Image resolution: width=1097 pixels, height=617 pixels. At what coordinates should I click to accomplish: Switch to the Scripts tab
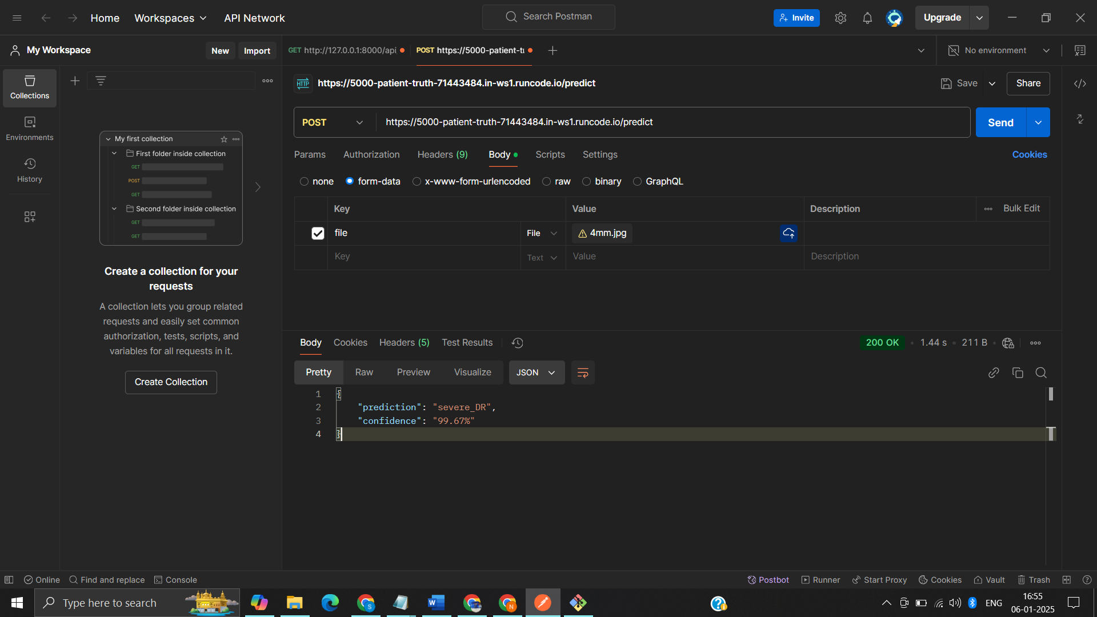click(x=550, y=155)
